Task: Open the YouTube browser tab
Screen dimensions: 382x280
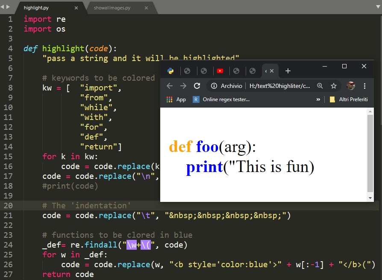Action: click(220, 71)
